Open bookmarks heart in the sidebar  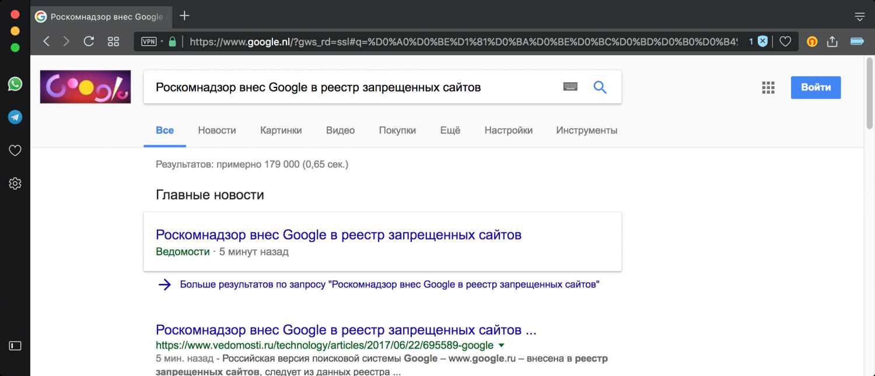click(x=15, y=150)
